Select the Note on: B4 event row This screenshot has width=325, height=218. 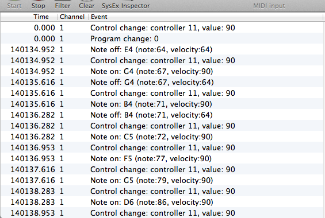tap(162, 104)
